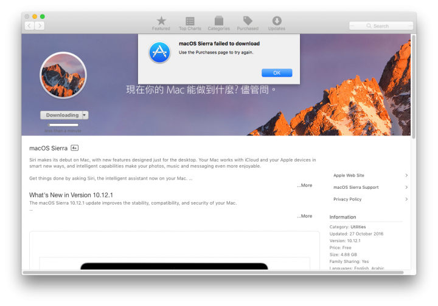Click the green window zoom button
This screenshot has height=306, width=438.
coord(43,16)
